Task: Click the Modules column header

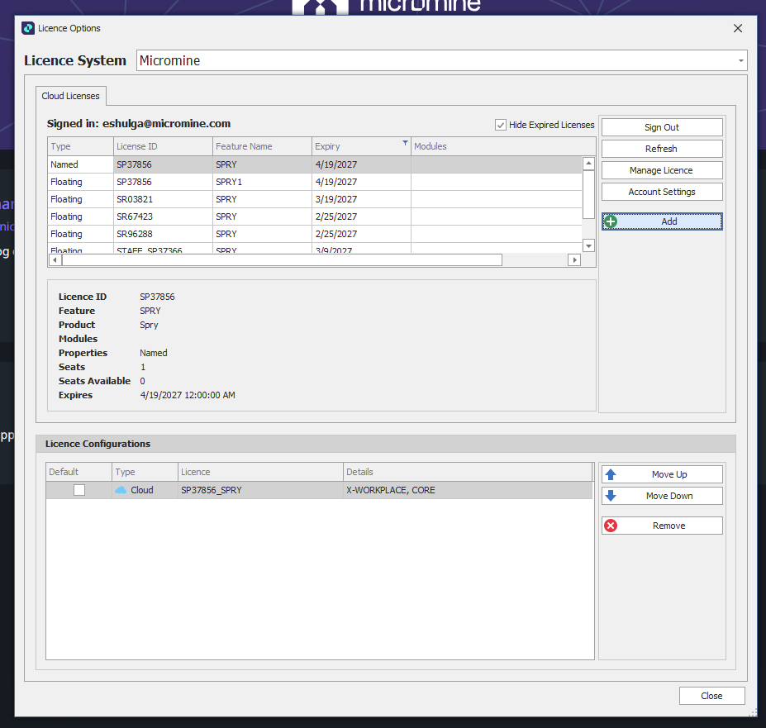Action: (503, 146)
